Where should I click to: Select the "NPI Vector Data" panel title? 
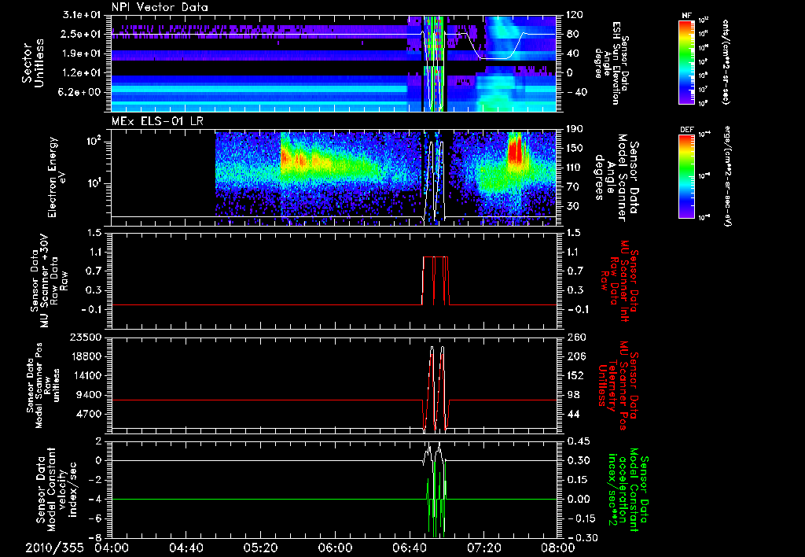tap(160, 7)
